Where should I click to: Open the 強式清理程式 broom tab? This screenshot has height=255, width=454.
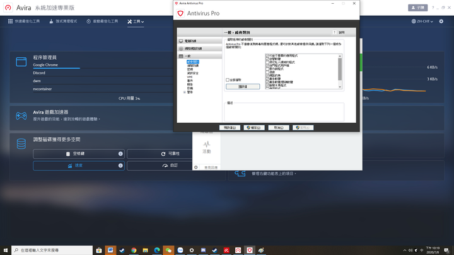63,21
